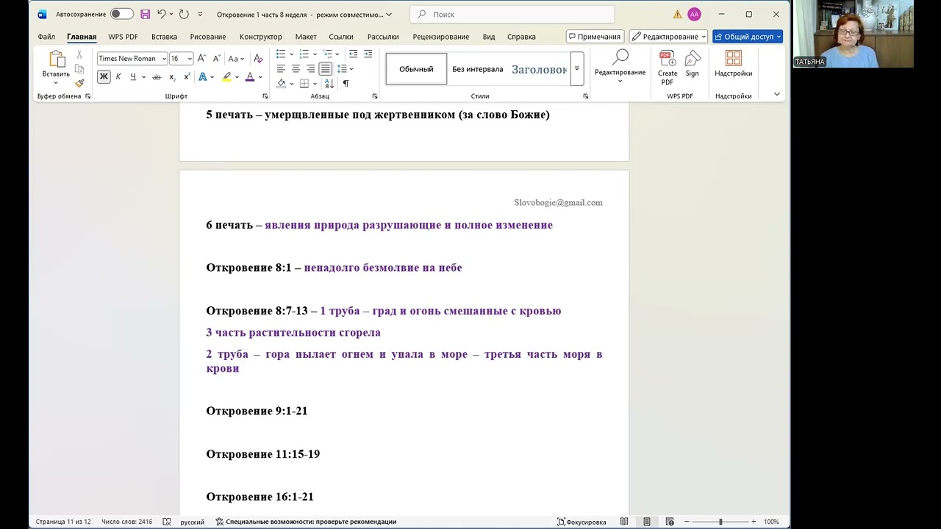Viewport: 941px width, 529px height.
Task: Apply the Без интервала style
Action: tap(477, 69)
